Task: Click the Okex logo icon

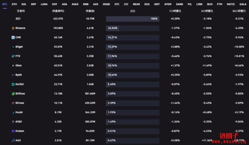Action: tap(13, 66)
